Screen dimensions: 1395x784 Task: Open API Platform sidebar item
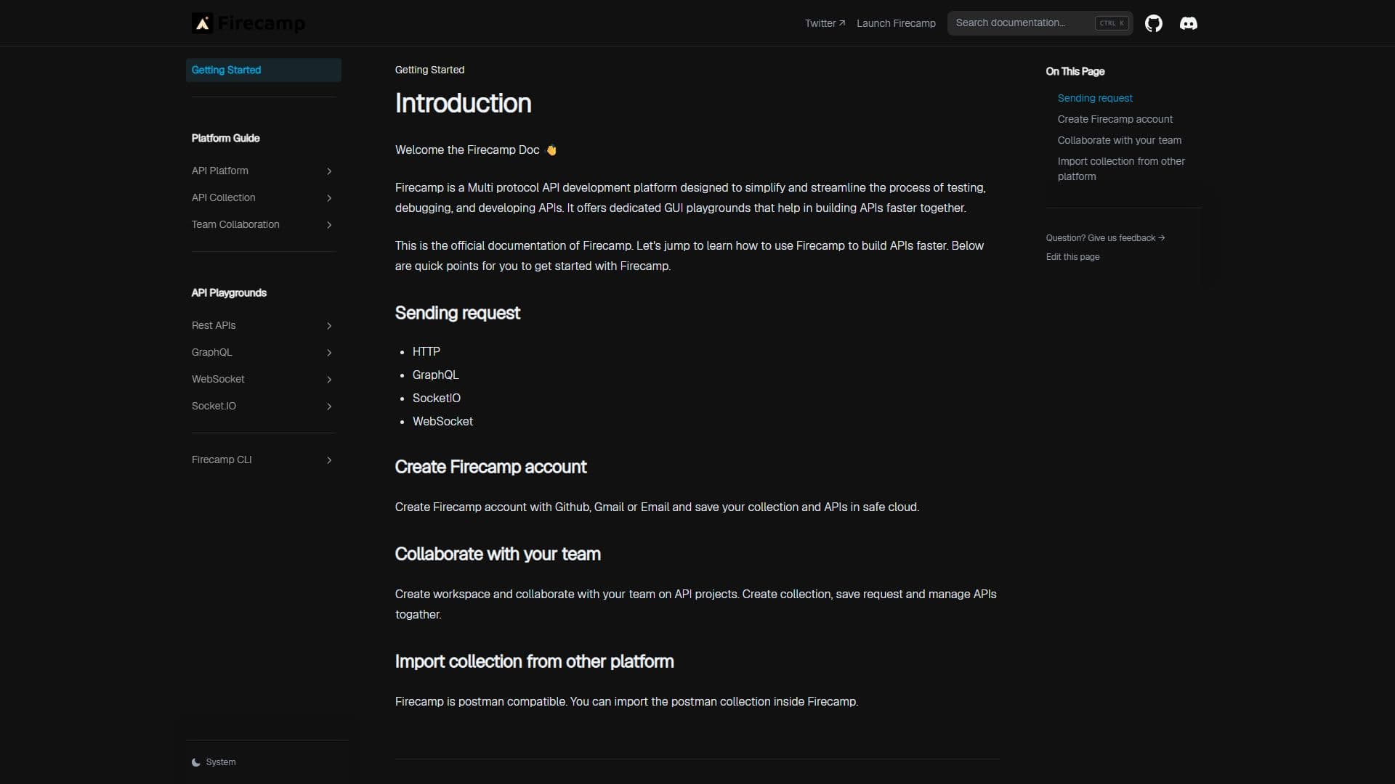point(264,171)
